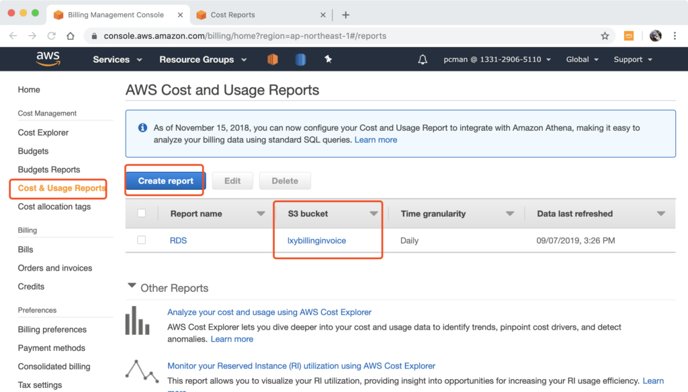
Task: Open the notifications bell
Action: 423,59
